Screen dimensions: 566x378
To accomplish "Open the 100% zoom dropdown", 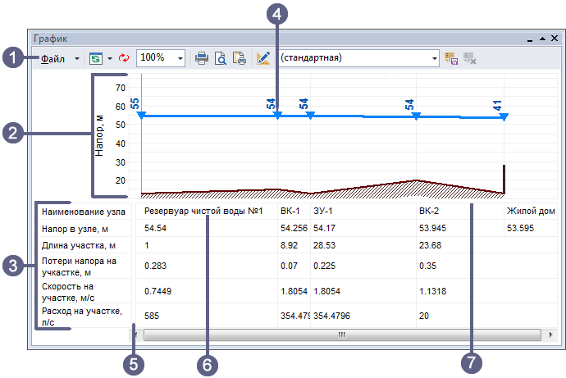I will 180,58.
